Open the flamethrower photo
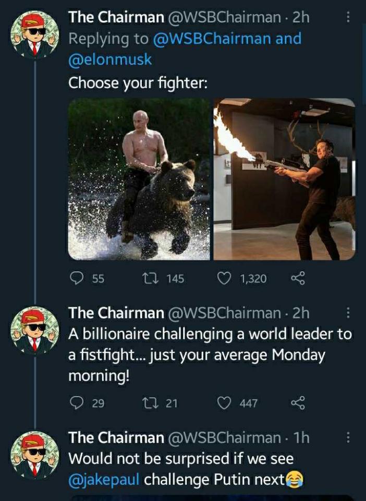This screenshot has height=501, width=366. pyautogui.click(x=285, y=178)
